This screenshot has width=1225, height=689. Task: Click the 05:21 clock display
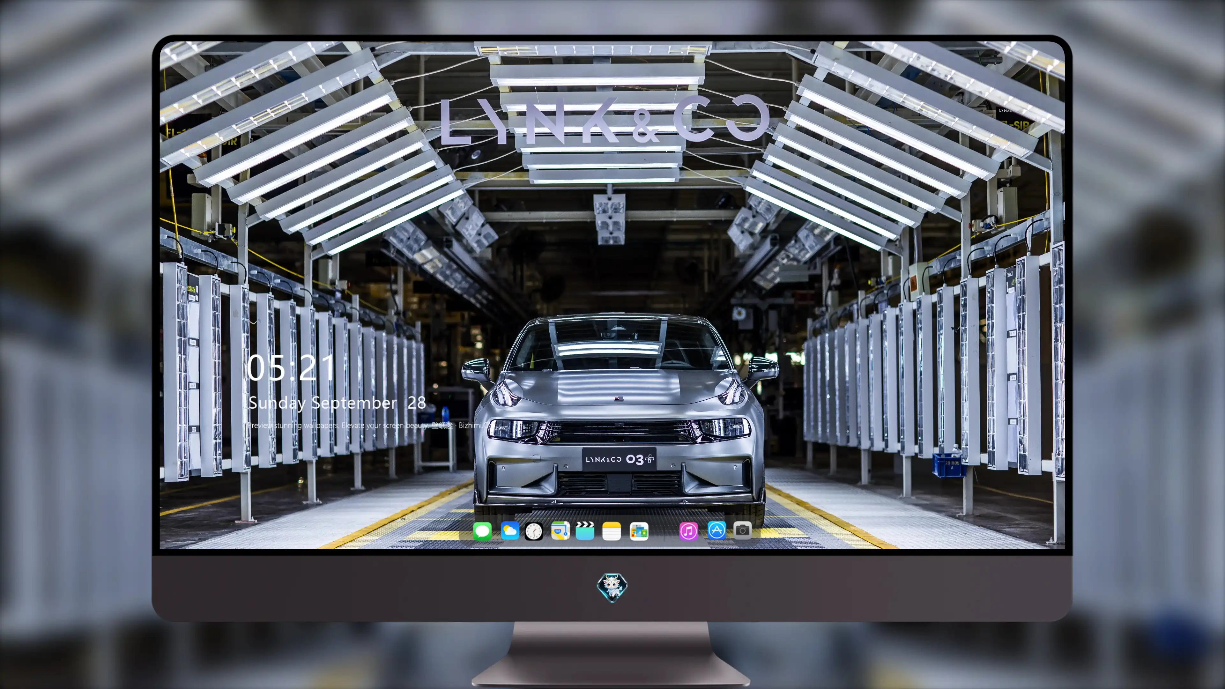291,367
